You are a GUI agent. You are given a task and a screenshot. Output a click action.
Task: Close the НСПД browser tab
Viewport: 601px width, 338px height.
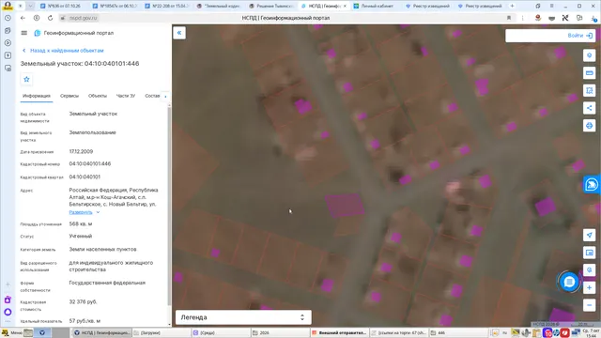(x=345, y=7)
